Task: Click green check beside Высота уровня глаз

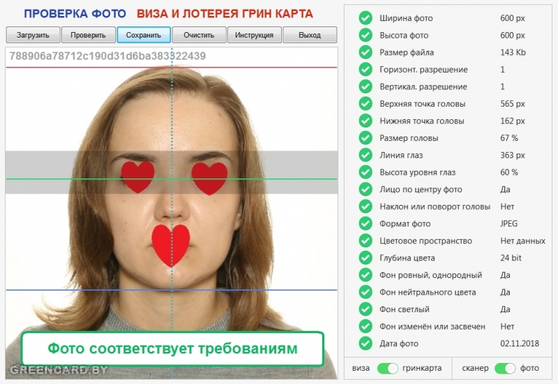Action: click(x=365, y=172)
